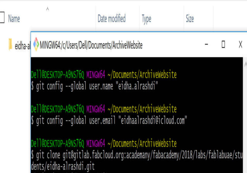
Task: Click the eidha-al folder name in Explorer
Action: coord(22,46)
